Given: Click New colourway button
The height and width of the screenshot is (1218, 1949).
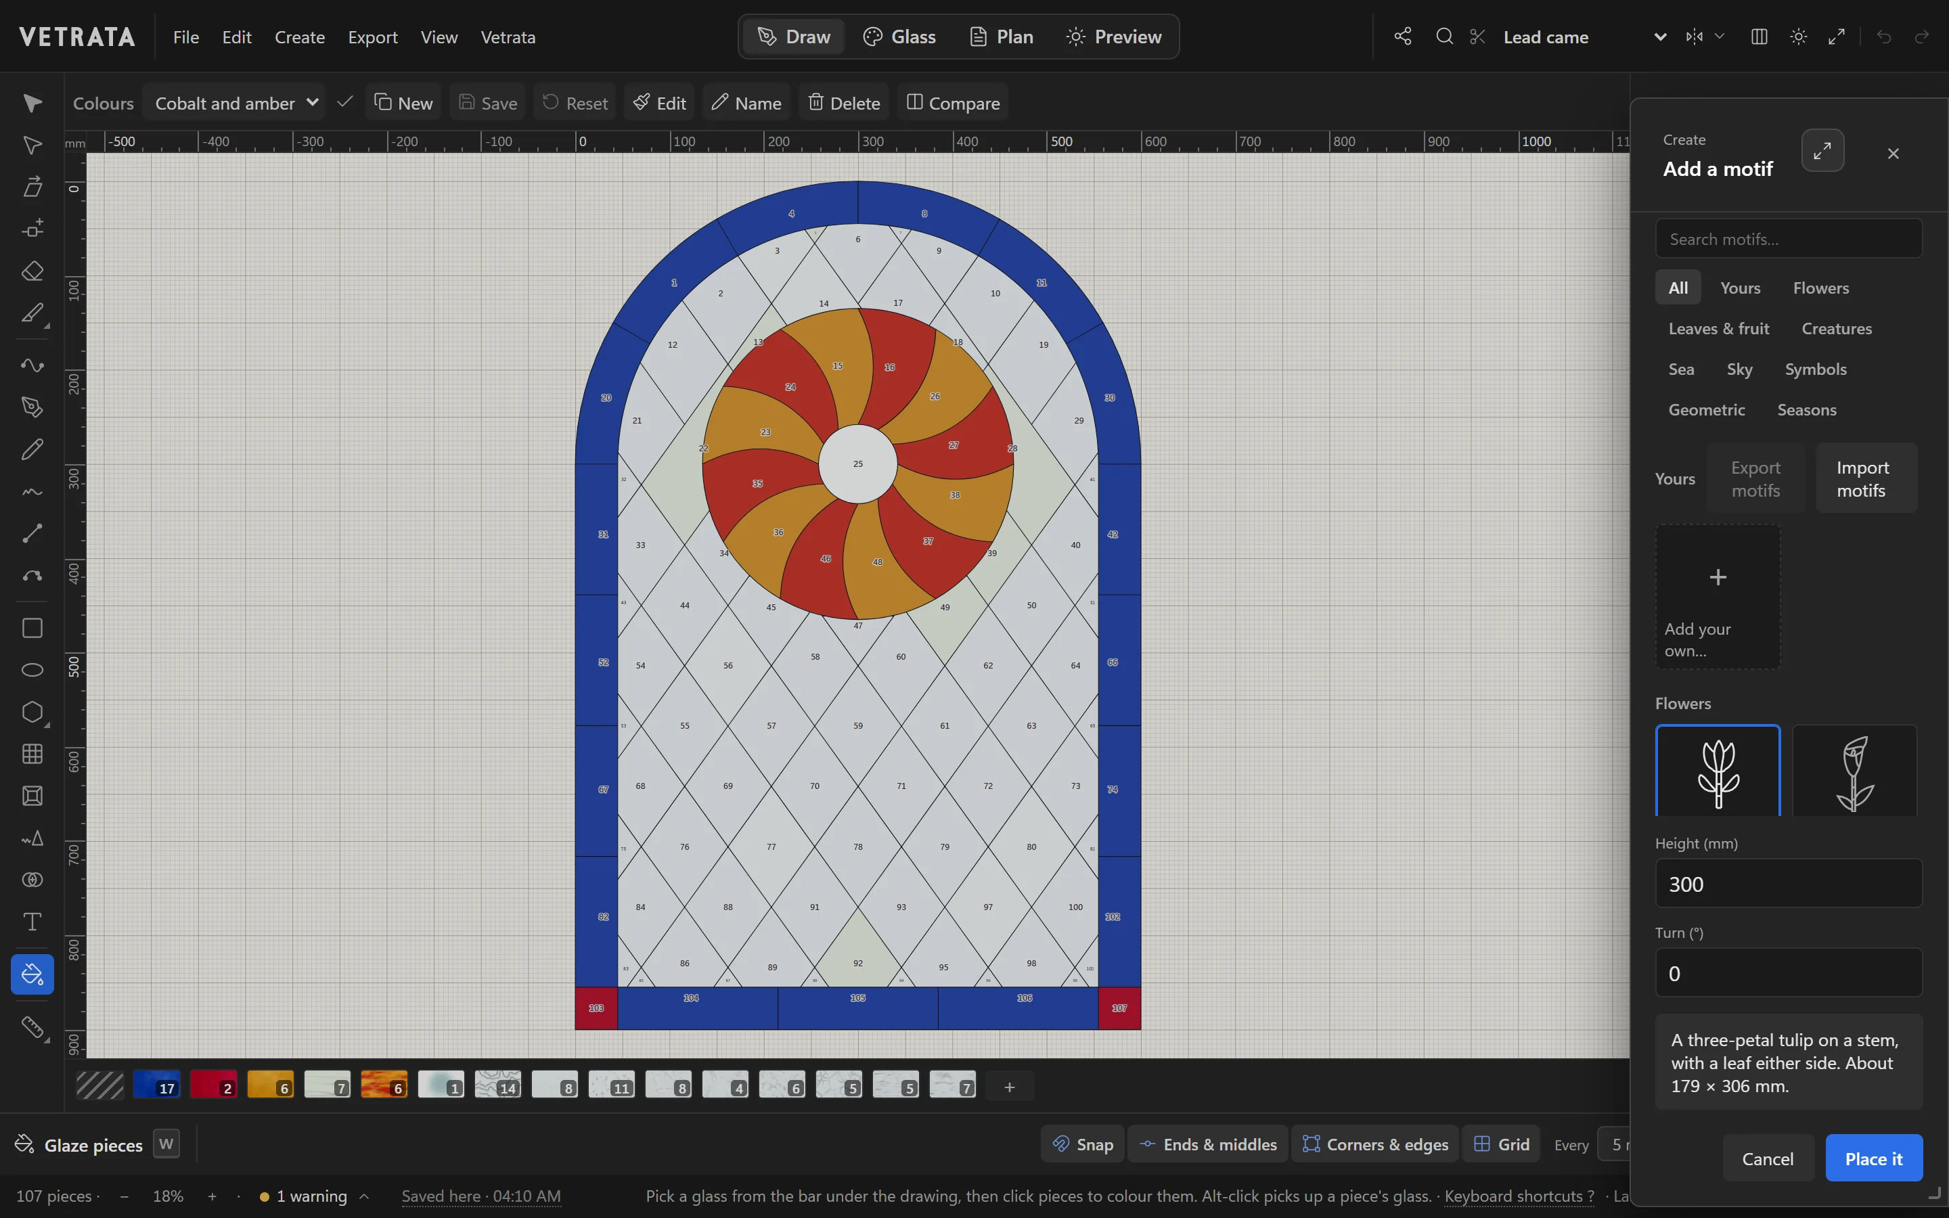Looking at the screenshot, I should click(403, 103).
